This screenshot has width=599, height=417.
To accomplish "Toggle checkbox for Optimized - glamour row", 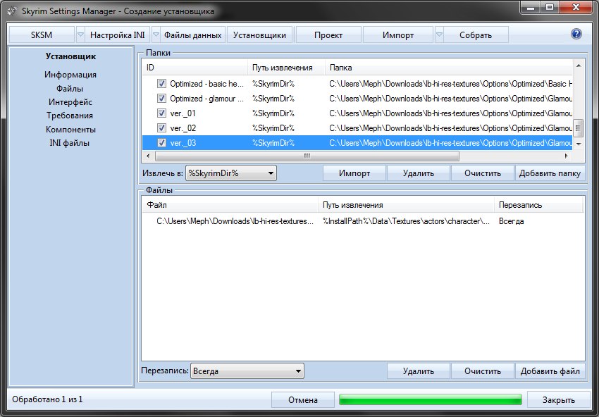I will point(161,99).
